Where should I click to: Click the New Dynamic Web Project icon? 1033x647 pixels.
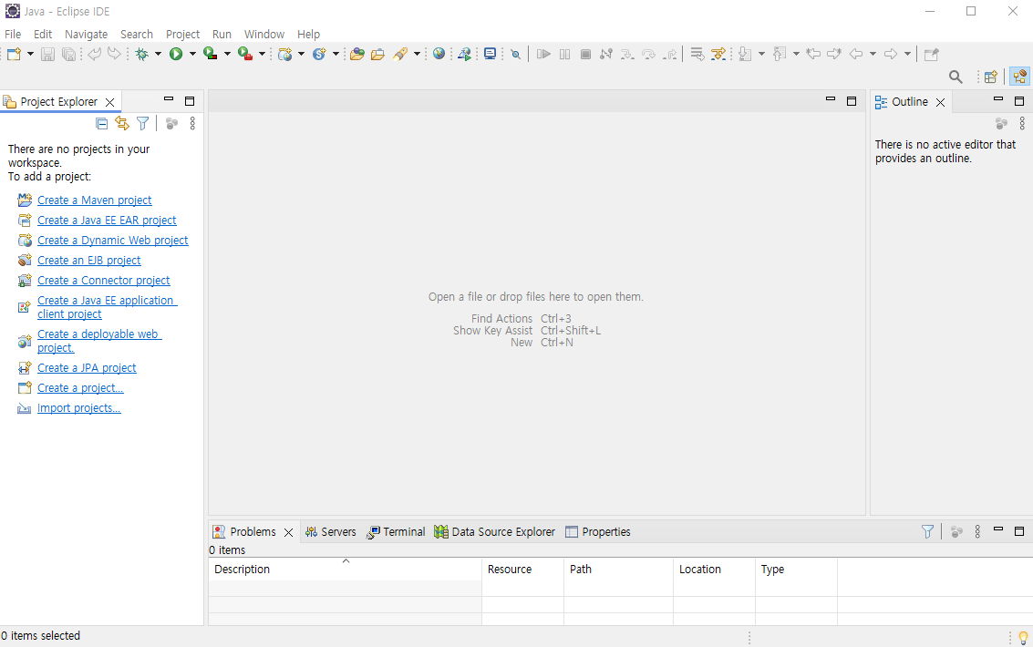284,54
